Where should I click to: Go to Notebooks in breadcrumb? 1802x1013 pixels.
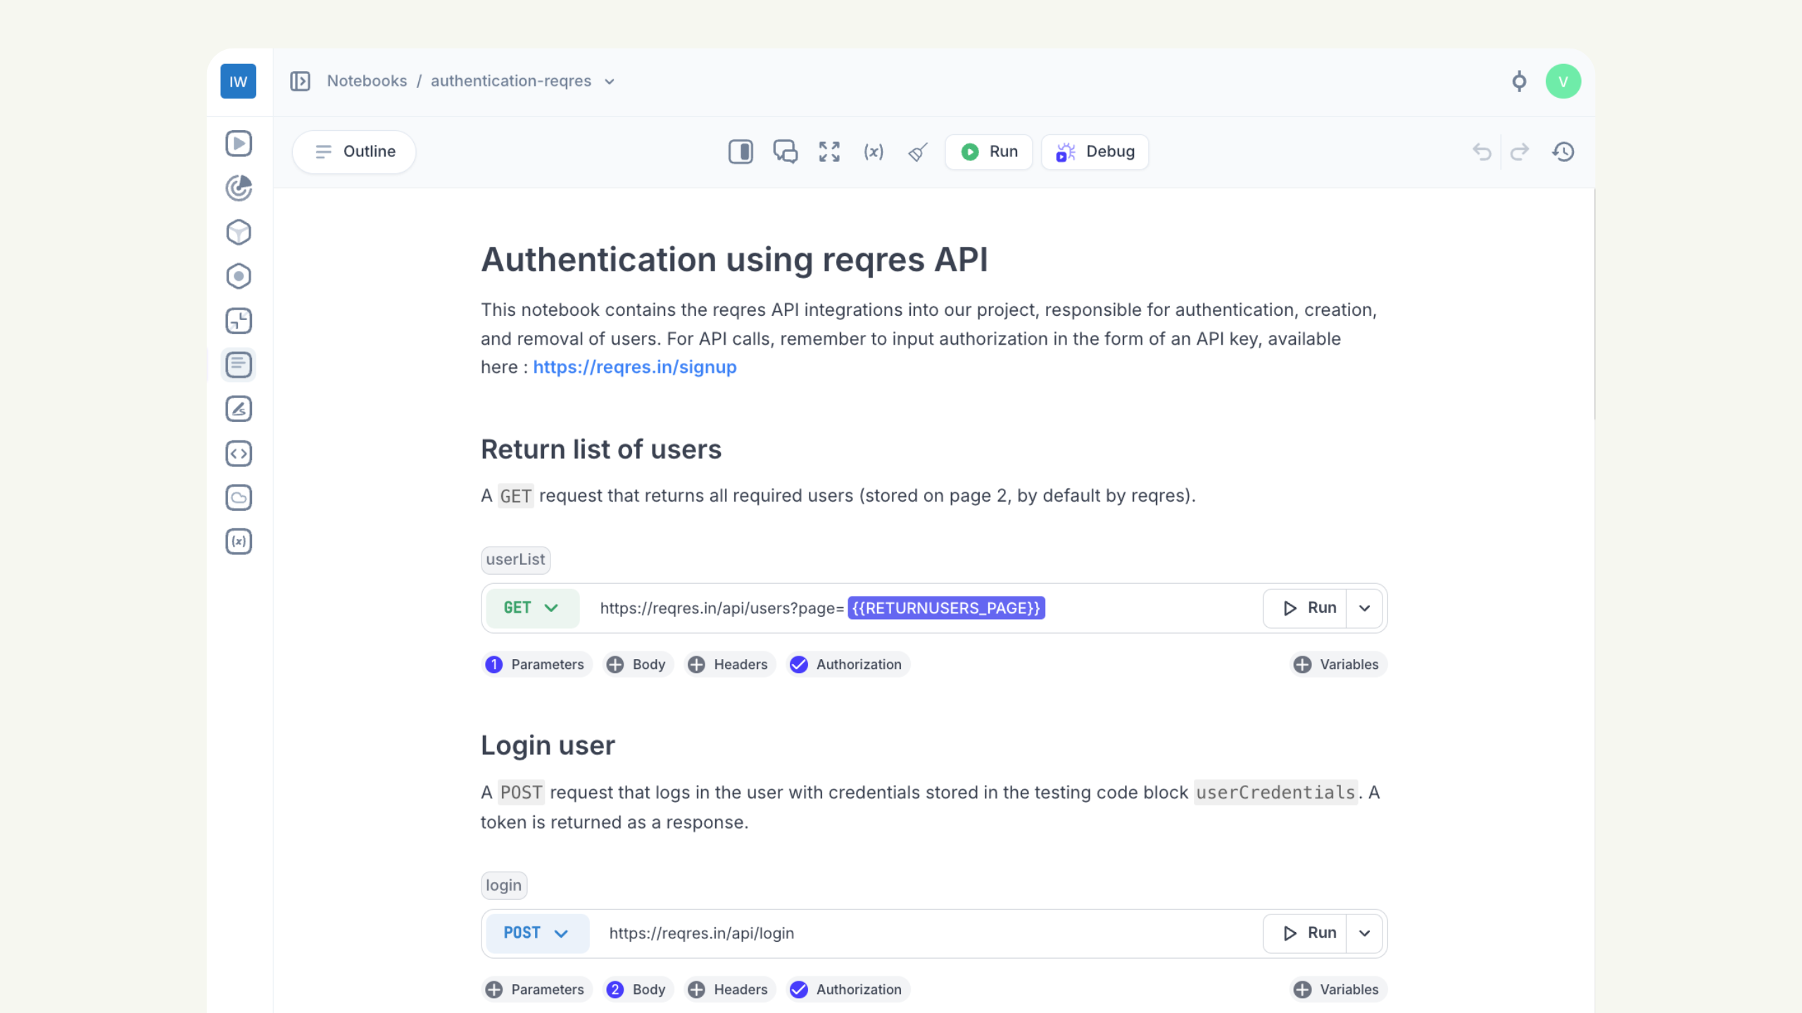(x=367, y=81)
